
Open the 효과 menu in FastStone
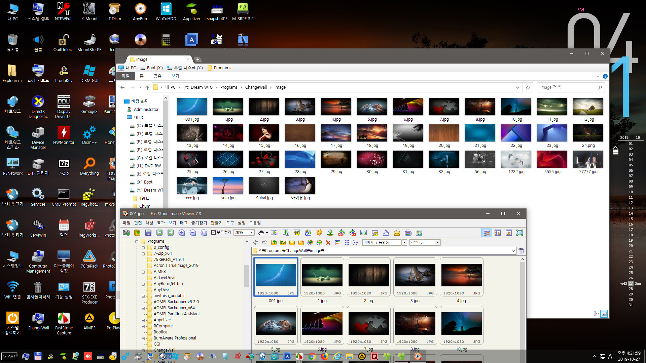(x=161, y=223)
